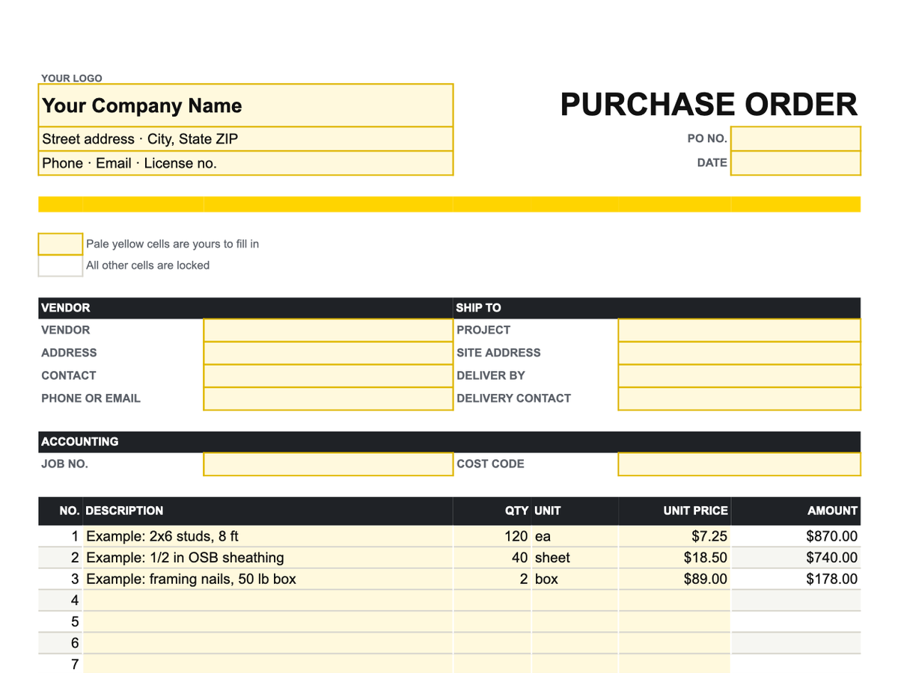Click the AMOUNT column header
Image resolution: width=898 pixels, height=673 pixels.
(x=795, y=511)
